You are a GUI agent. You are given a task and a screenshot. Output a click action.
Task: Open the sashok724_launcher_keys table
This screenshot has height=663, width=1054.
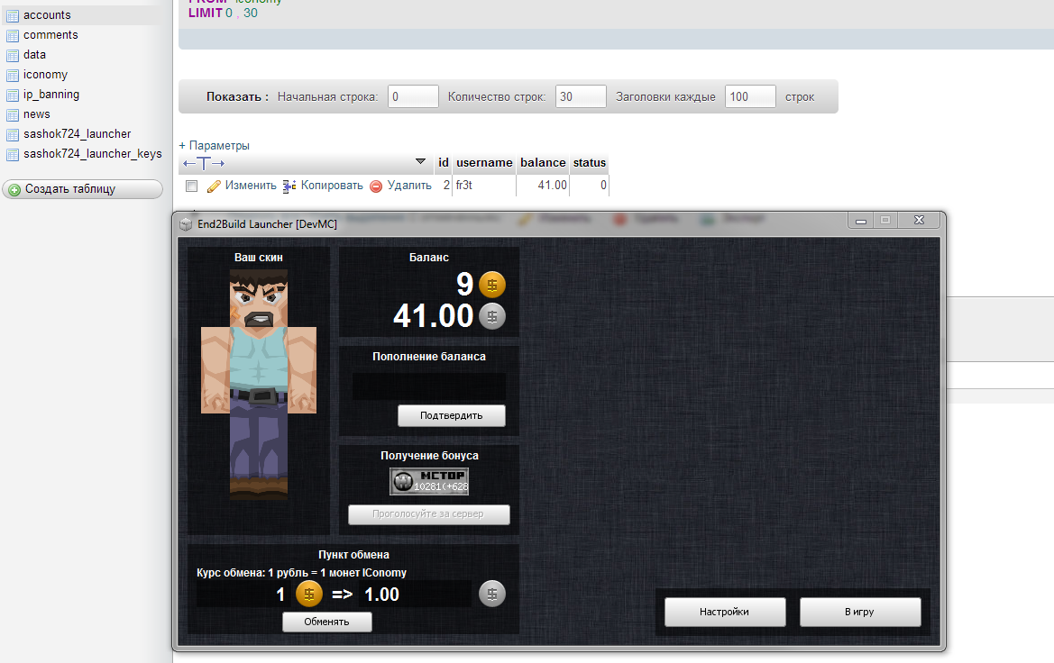tap(92, 154)
